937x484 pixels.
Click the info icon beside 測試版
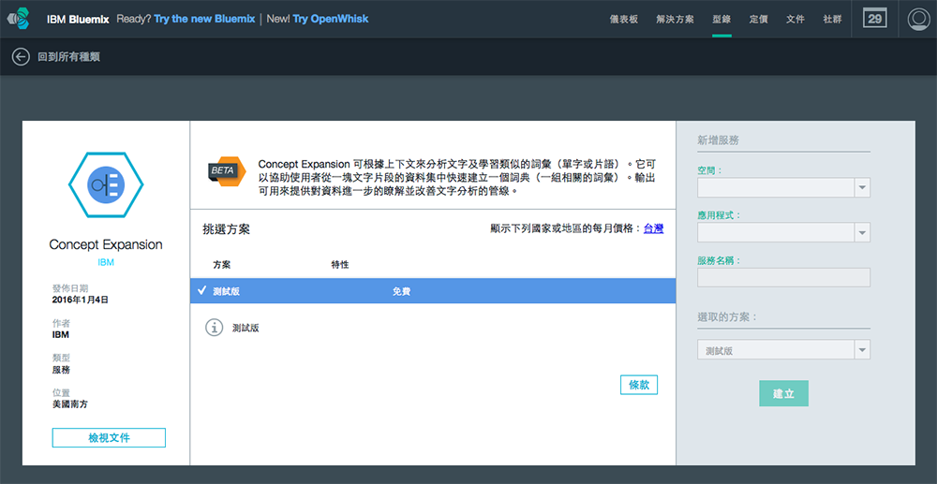[214, 328]
